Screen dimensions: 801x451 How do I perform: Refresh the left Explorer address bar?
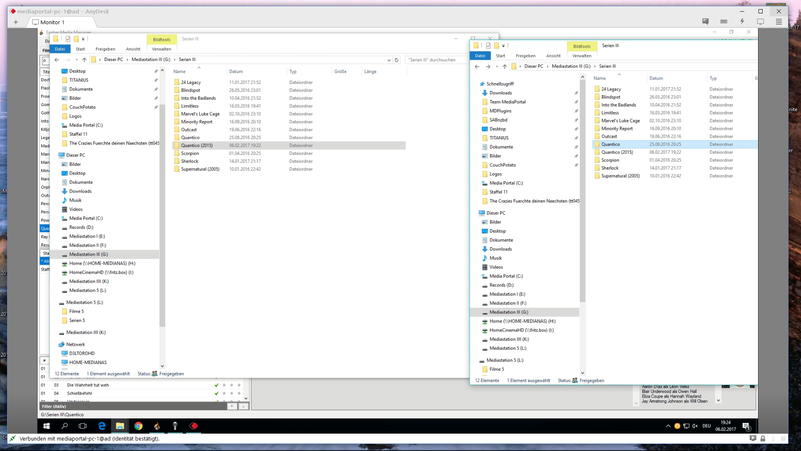click(397, 60)
